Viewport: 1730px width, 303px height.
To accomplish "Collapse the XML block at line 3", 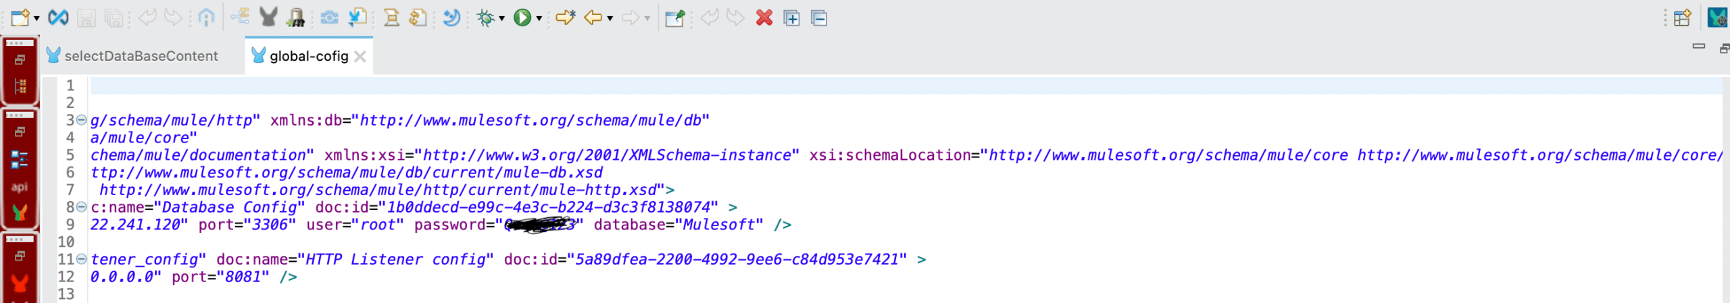I will (x=81, y=120).
